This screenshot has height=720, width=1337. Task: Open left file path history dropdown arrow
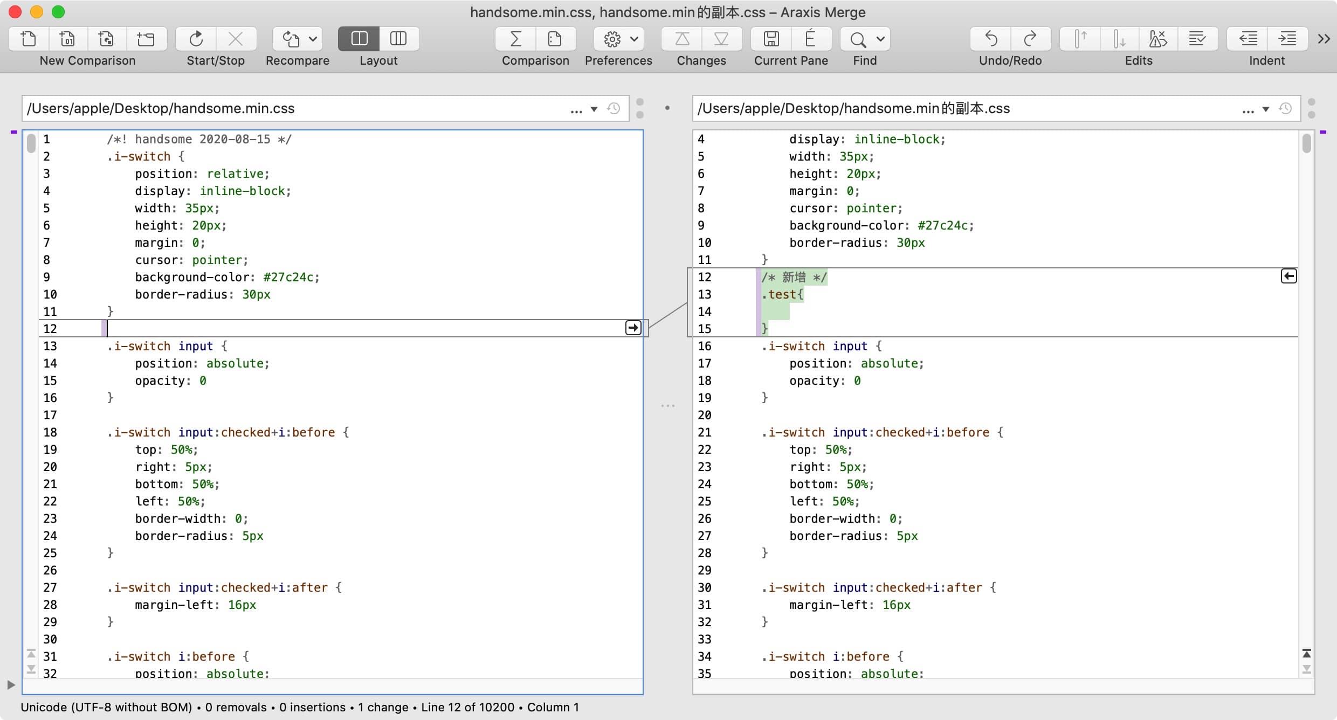pyautogui.click(x=594, y=109)
